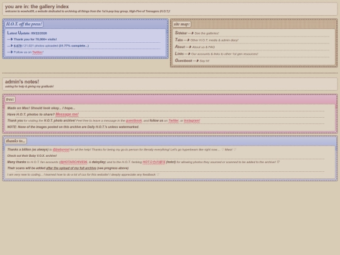
Task: Click the 'admin's notes!' title
Action: 22,82
